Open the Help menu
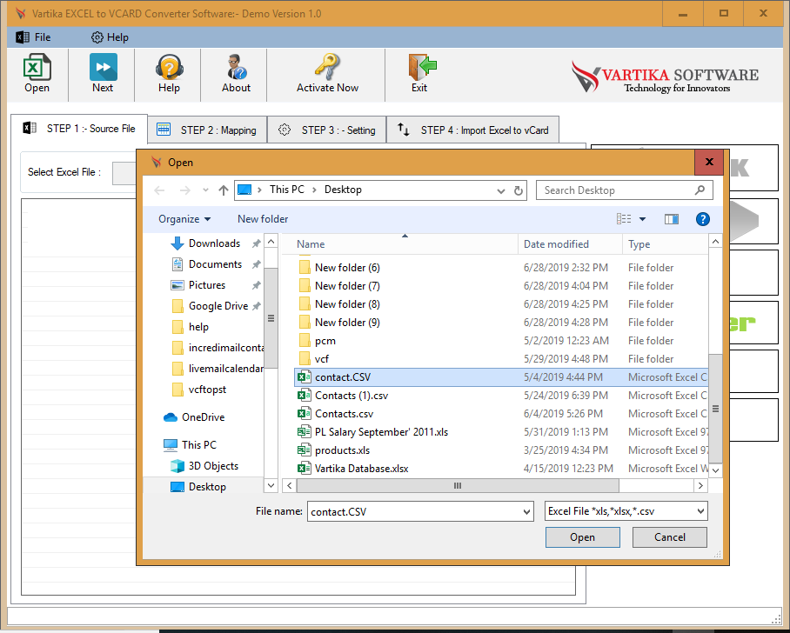This screenshot has height=633, width=790. [110, 37]
